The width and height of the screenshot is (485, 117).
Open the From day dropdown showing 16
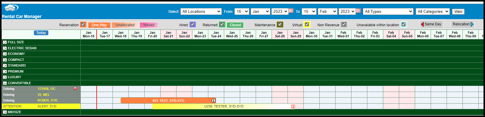pyautogui.click(x=242, y=12)
